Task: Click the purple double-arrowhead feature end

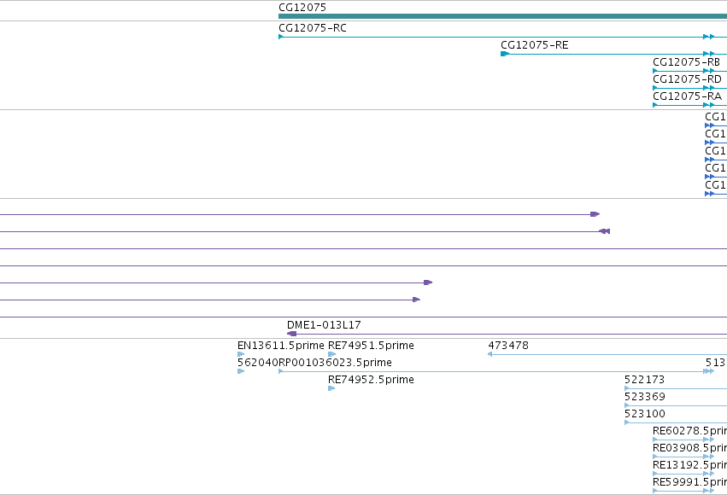Action: coord(604,231)
